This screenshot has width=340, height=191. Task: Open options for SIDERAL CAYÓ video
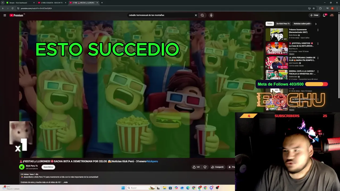click(318, 72)
